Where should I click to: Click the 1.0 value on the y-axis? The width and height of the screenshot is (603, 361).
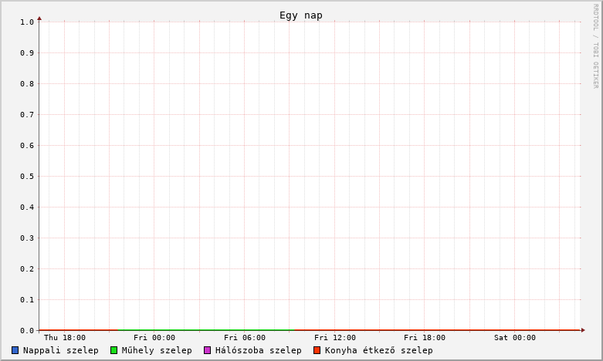27,22
